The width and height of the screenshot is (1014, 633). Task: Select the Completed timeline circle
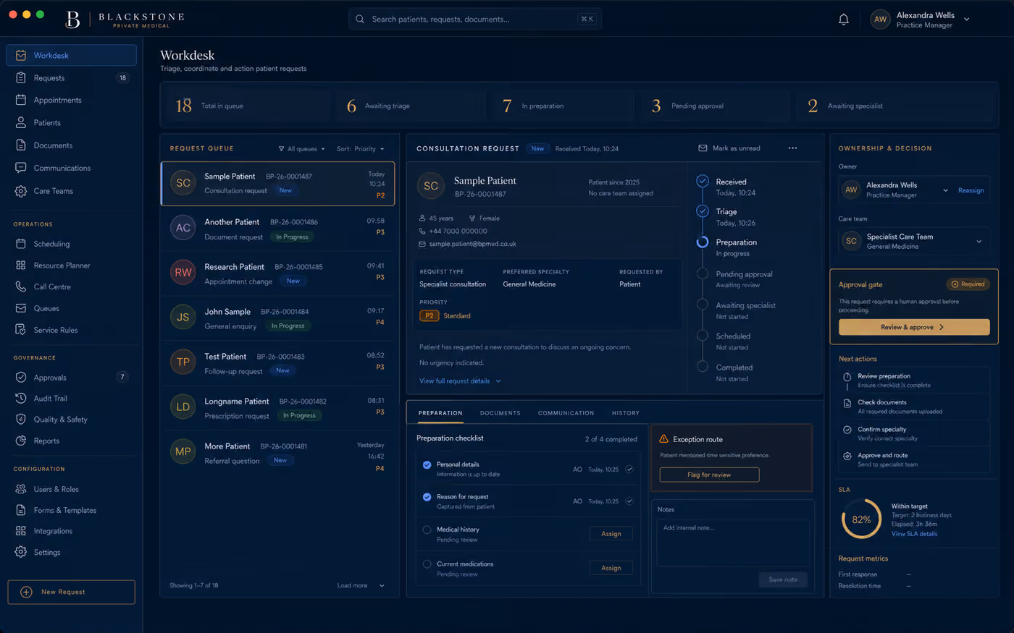pyautogui.click(x=702, y=367)
